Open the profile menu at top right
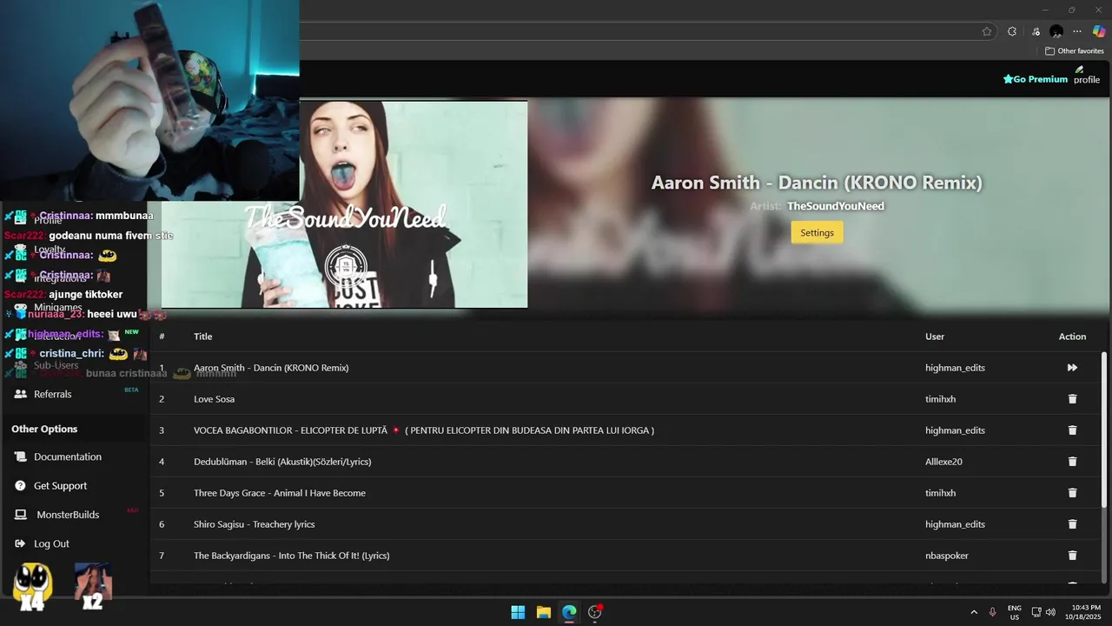 coord(1087,75)
